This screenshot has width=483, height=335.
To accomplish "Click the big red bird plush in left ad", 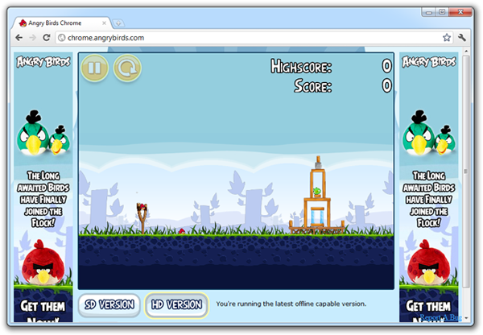I will point(43,263).
